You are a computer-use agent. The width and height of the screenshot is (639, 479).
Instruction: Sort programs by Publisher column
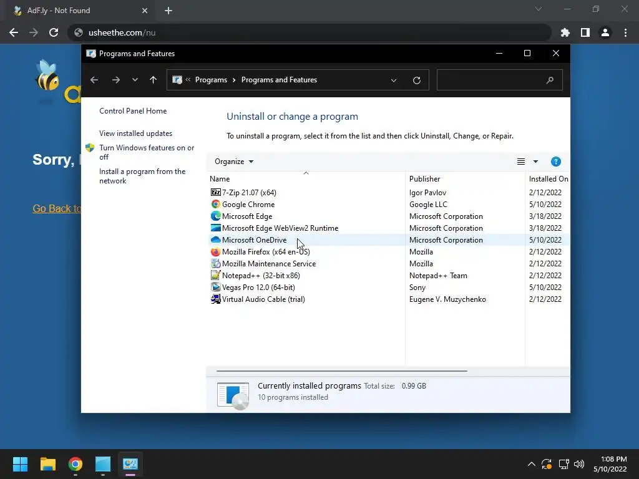(x=465, y=179)
